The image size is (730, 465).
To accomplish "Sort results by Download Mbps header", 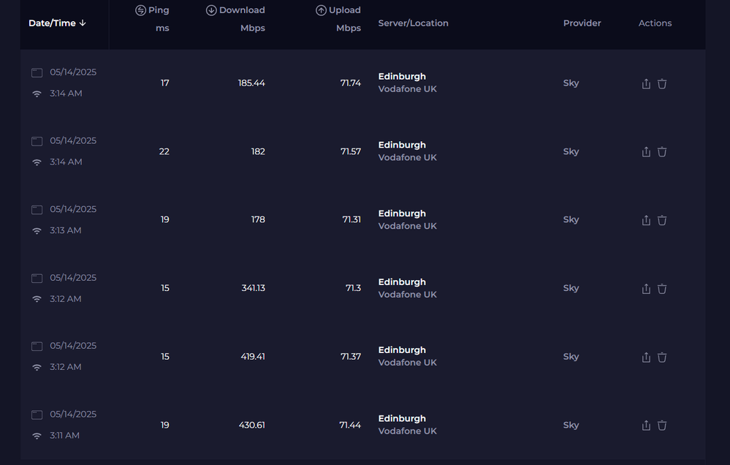I will pyautogui.click(x=235, y=11).
